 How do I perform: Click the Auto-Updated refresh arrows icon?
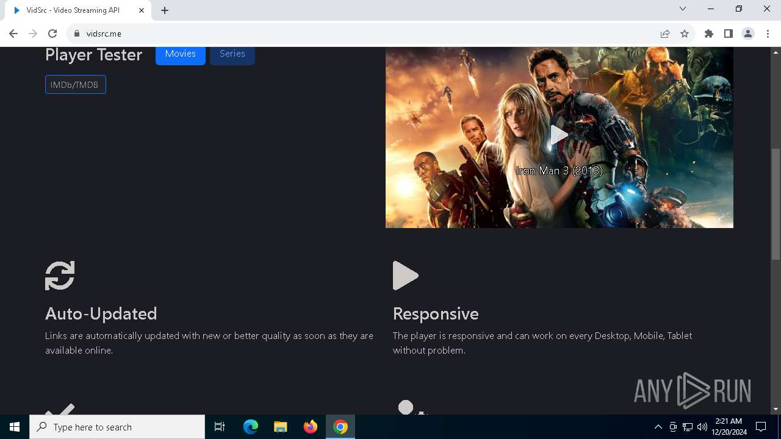60,276
